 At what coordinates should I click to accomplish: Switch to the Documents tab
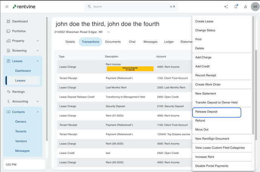[113, 42]
